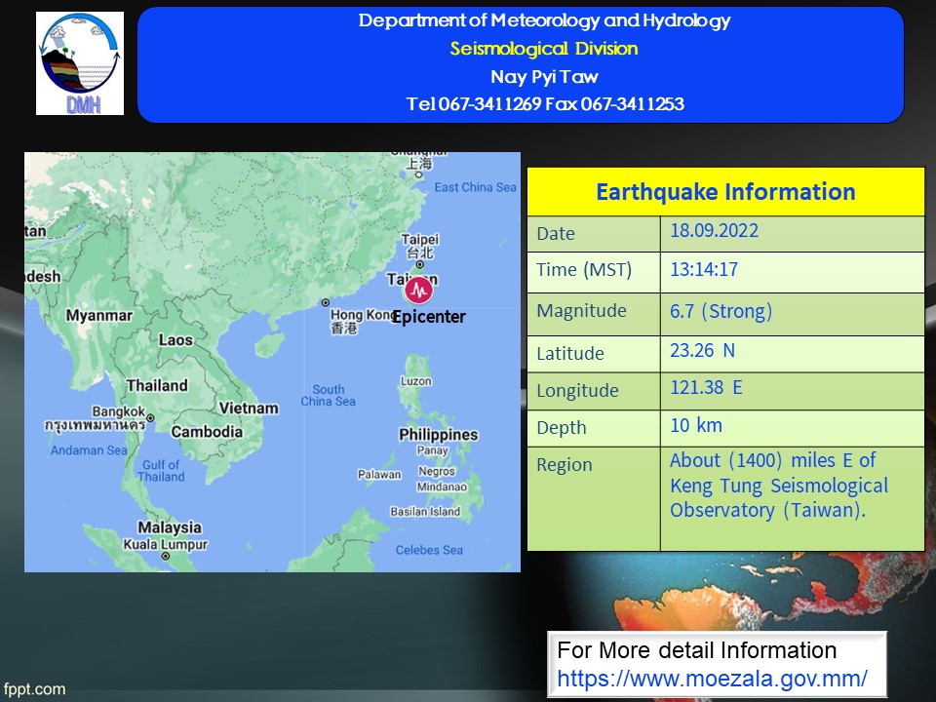Click the 'Negros' island label

(x=437, y=472)
